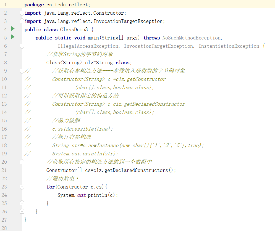Click System.out.println(str) on line 19
This screenshot has width=275, height=231.
84,154
